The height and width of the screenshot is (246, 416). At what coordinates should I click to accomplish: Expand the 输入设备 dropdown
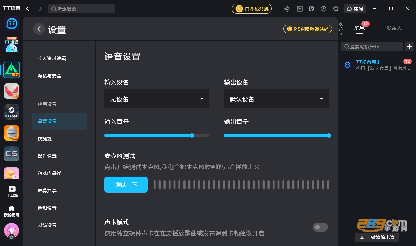point(157,99)
